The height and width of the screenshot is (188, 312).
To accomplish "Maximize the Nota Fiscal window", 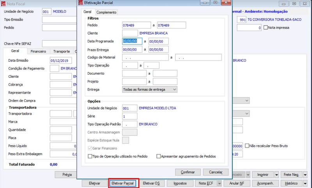I will [x=294, y=4].
